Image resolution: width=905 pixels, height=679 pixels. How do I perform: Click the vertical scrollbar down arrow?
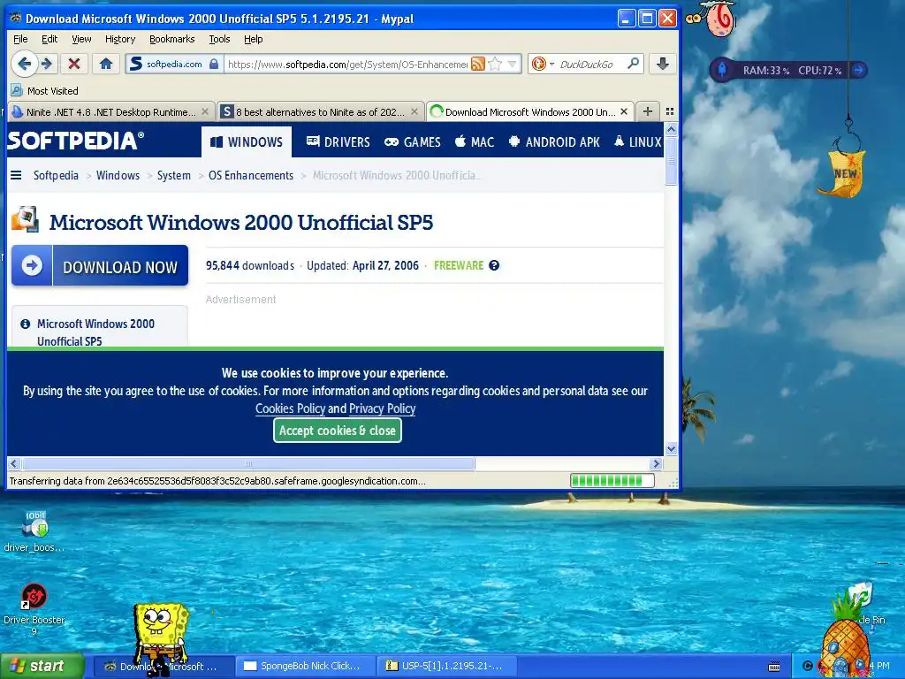671,448
